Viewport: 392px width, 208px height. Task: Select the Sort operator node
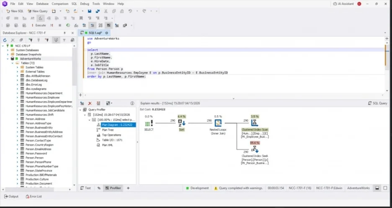[x=182, y=124]
